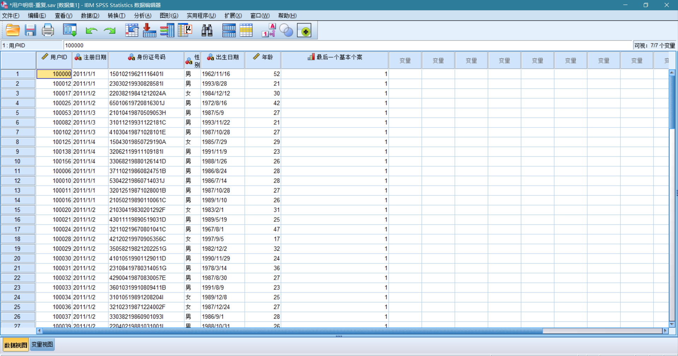Click horizontal scrollbar right arrow
The width and height of the screenshot is (678, 356).
tap(666, 331)
